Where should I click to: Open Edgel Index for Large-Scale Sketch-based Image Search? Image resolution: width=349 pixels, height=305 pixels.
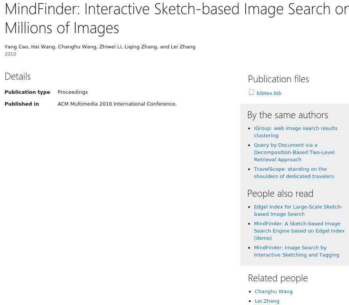click(298, 210)
